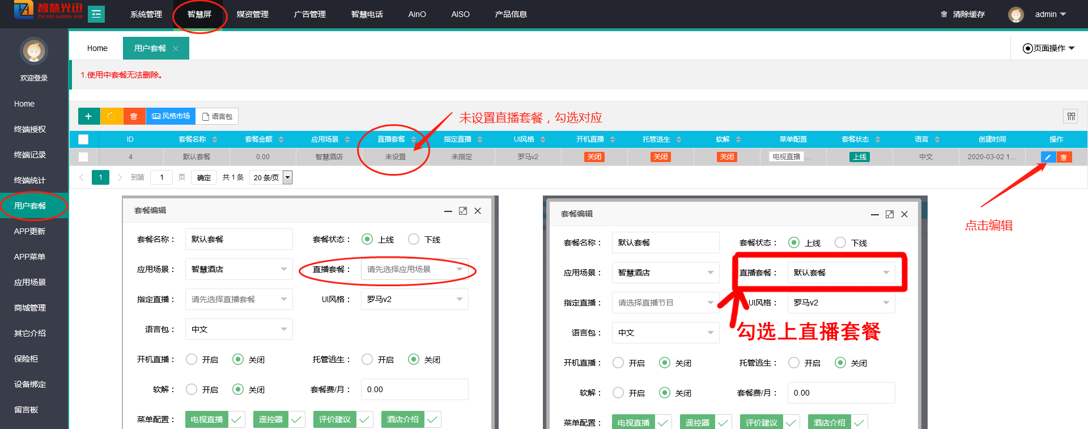
Task: Expand the admin user dropdown
Action: point(1050,14)
